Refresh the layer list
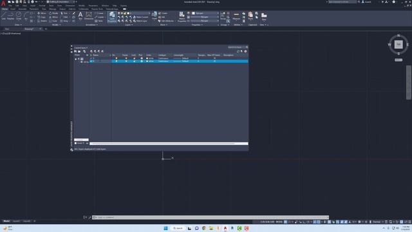Viewport: 412px width, 232px height. (x=238, y=52)
